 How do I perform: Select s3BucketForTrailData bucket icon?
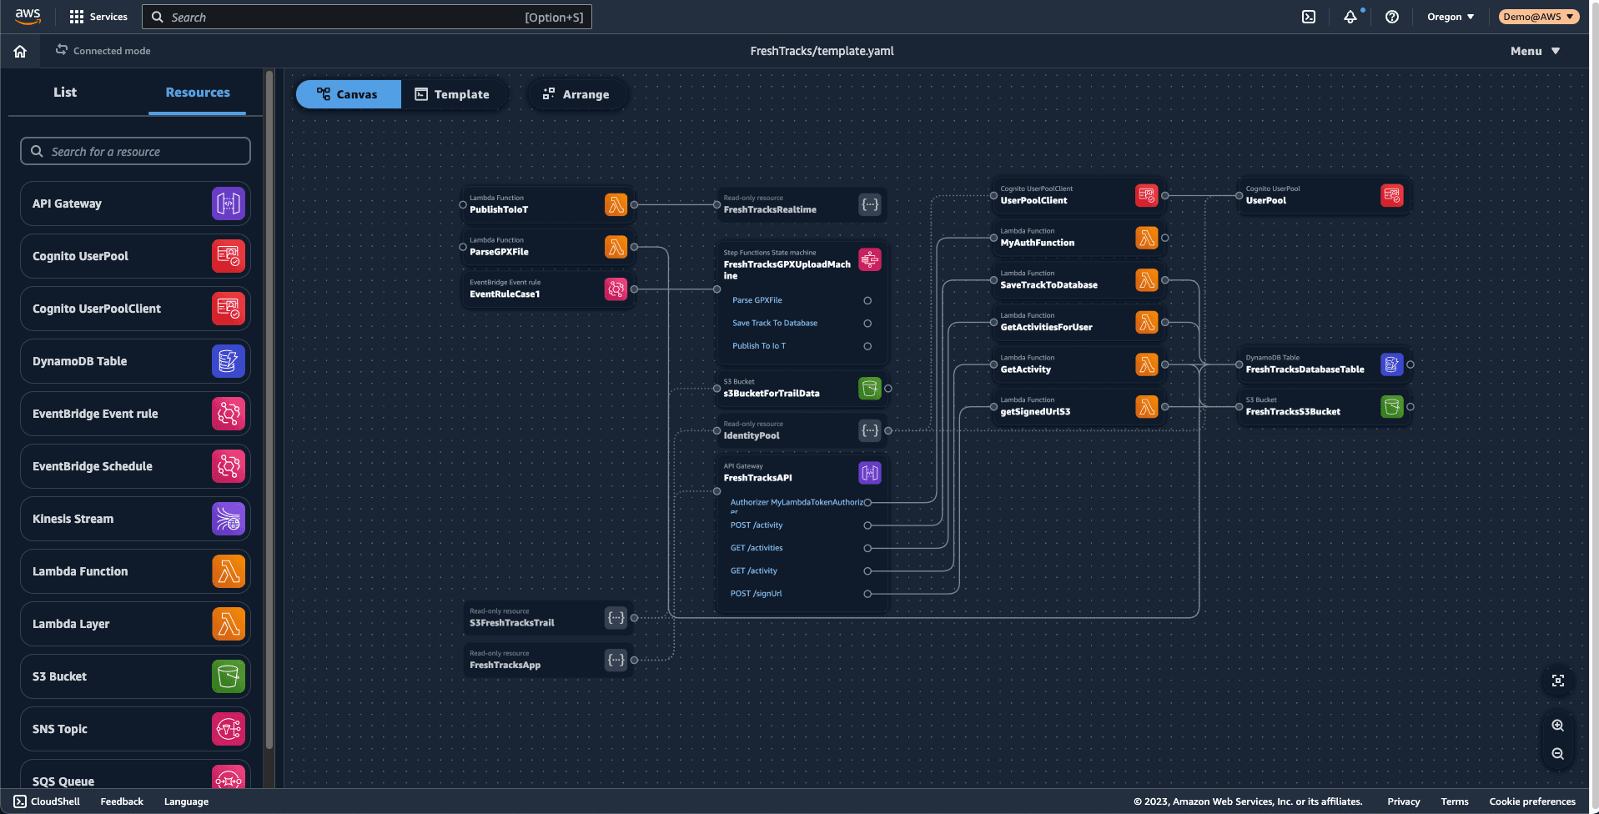pos(870,388)
